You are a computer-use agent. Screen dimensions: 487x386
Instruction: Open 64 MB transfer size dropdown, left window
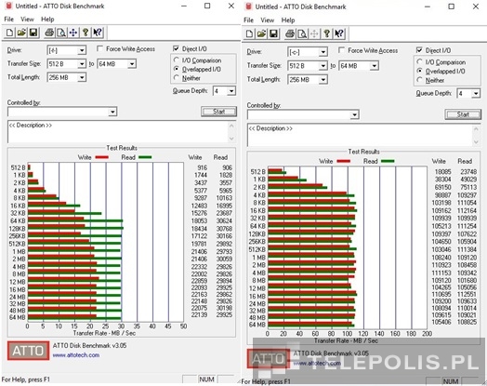pos(132,64)
